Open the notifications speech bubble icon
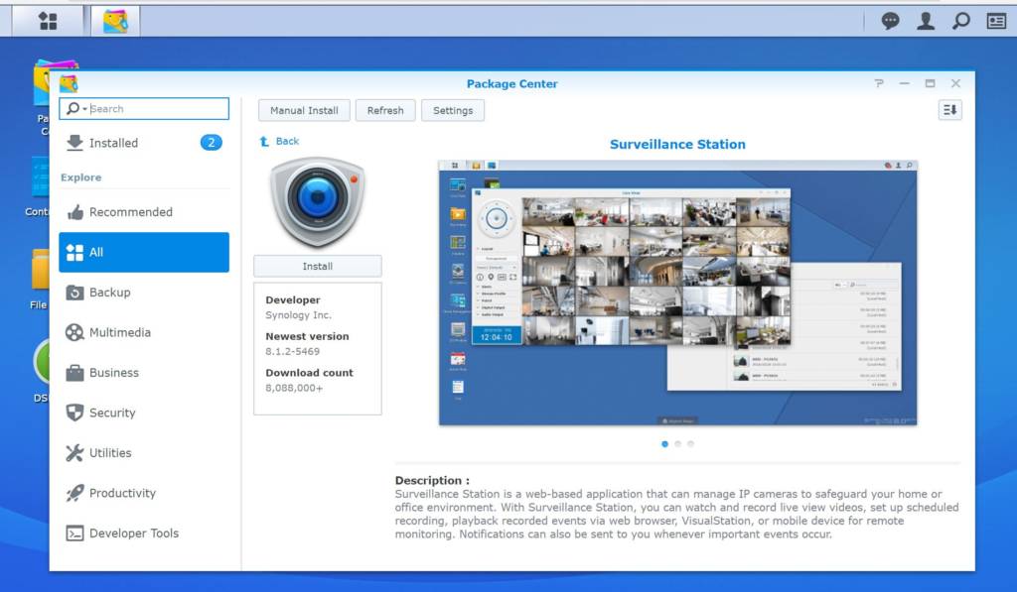The image size is (1017, 592). (x=890, y=19)
